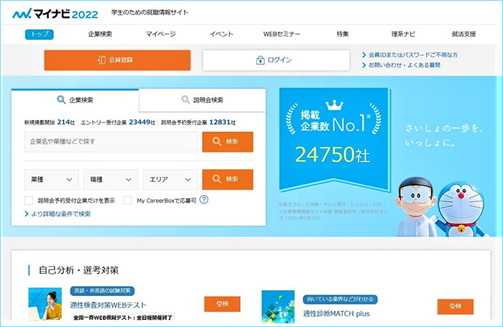Open お問い合わせ・よくある質問 link
503x327 pixels.
point(404,65)
